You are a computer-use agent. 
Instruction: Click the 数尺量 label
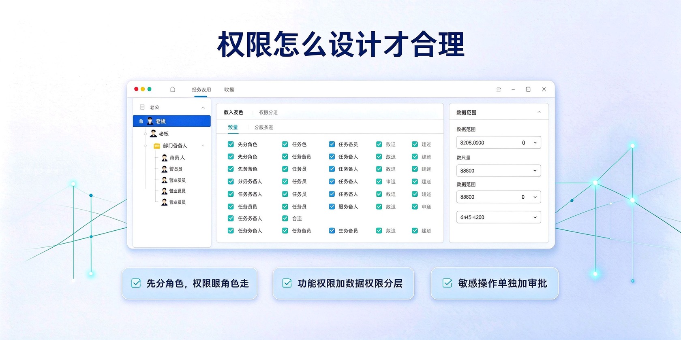463,158
